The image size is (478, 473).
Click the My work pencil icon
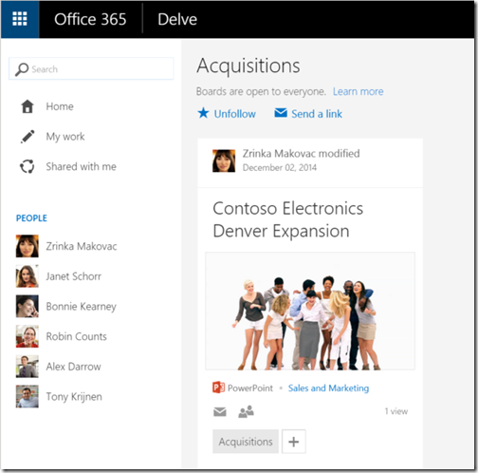pos(28,137)
